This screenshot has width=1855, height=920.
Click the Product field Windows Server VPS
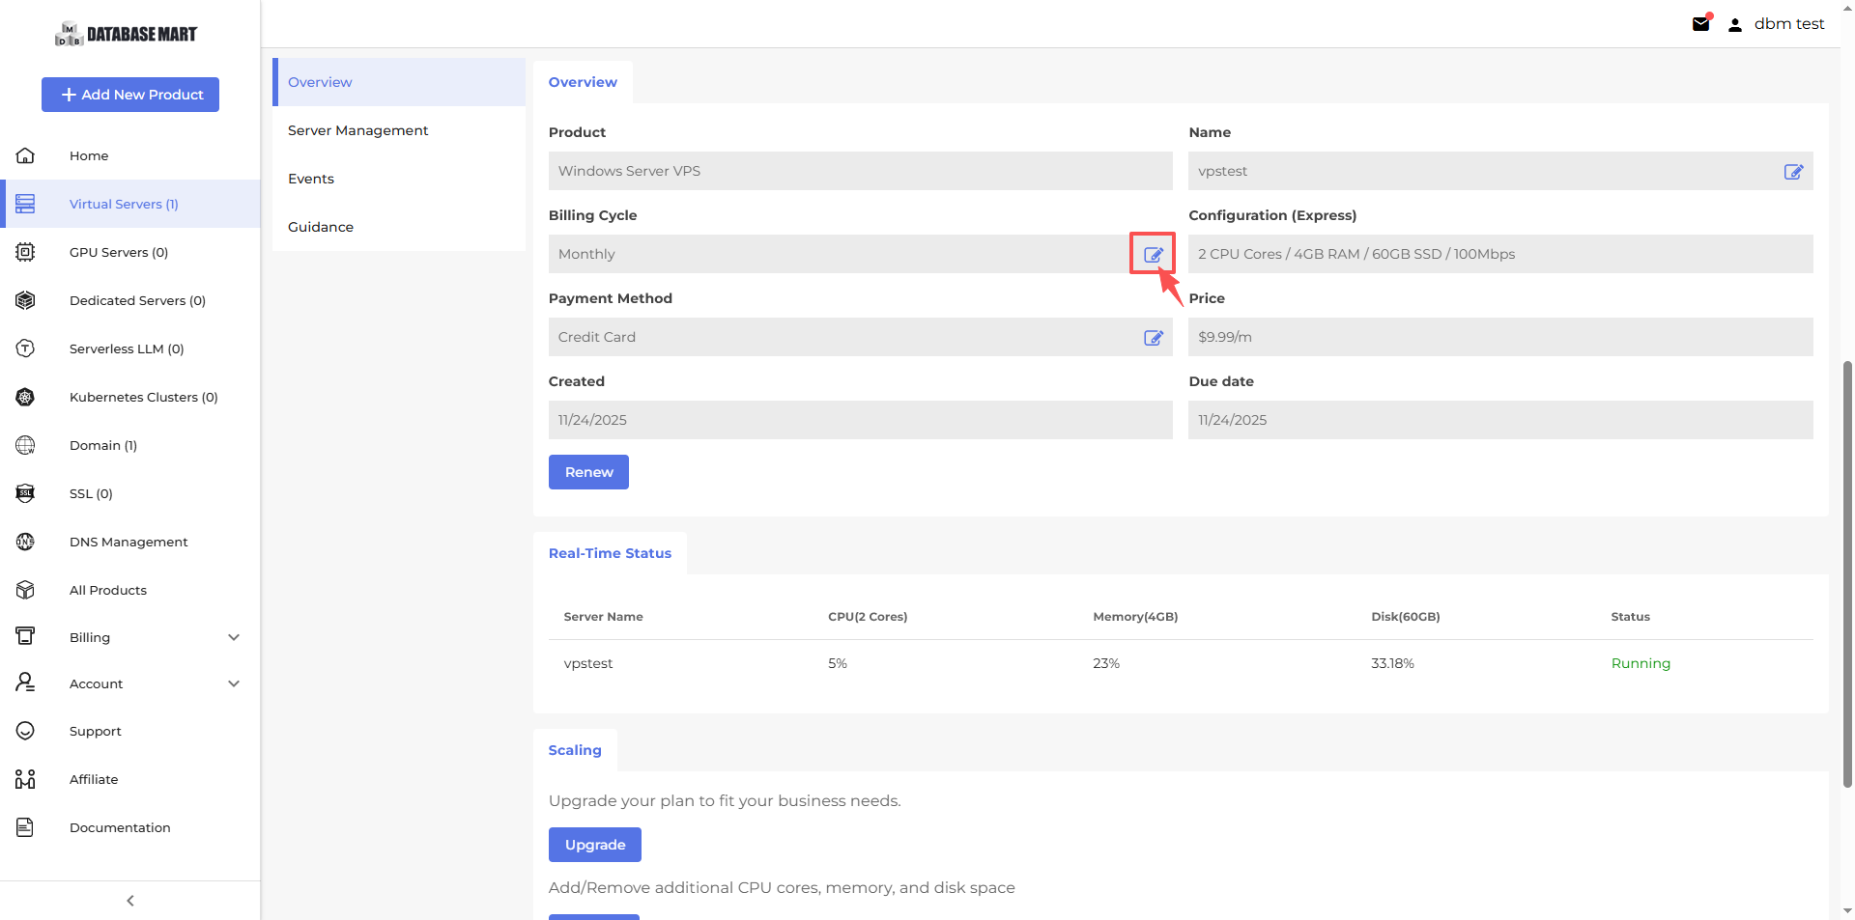tap(861, 171)
